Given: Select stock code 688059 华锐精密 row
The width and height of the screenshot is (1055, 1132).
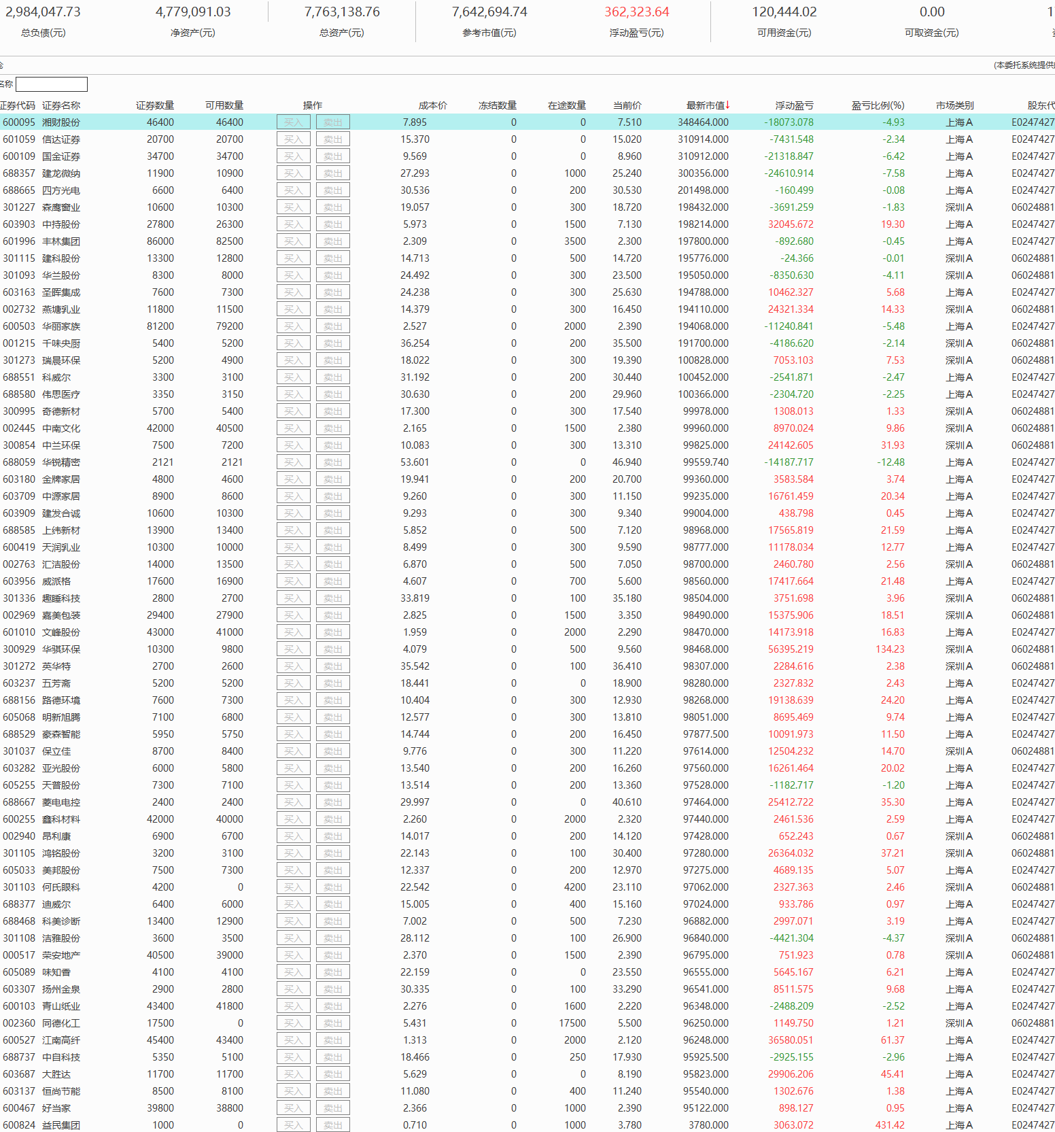Looking at the screenshot, I should click(19, 462).
